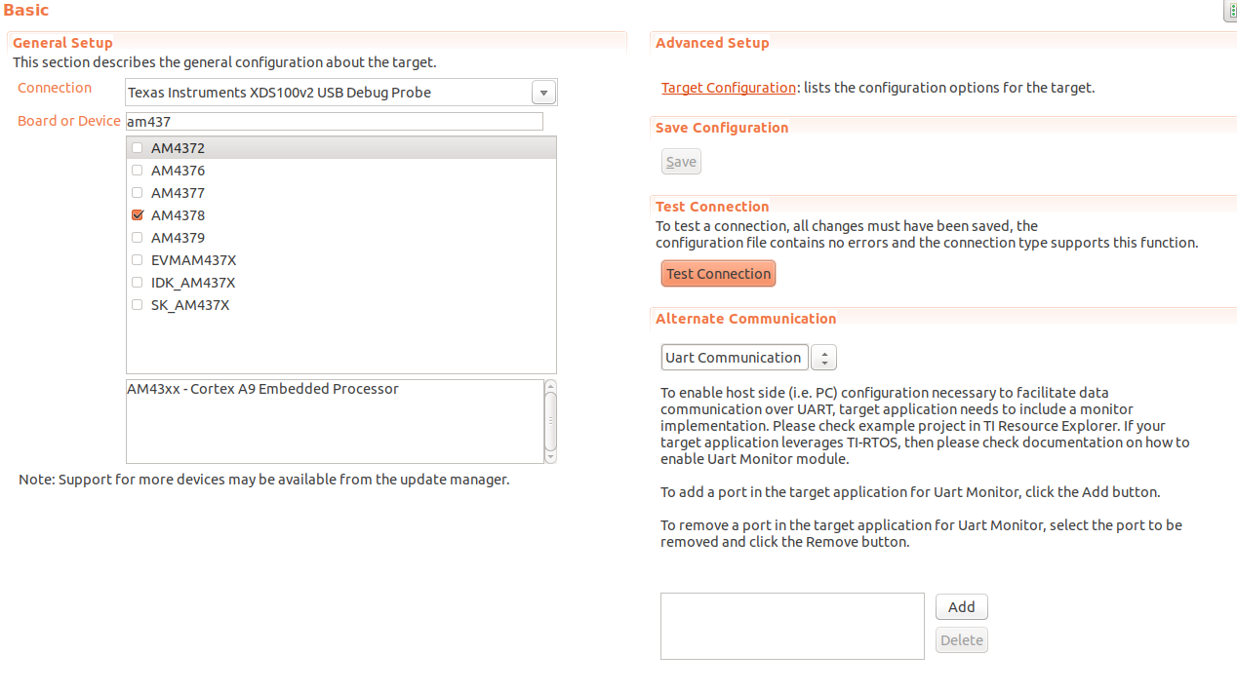Expand the Uart Communication selector
The width and height of the screenshot is (1237, 693).
coord(823,358)
